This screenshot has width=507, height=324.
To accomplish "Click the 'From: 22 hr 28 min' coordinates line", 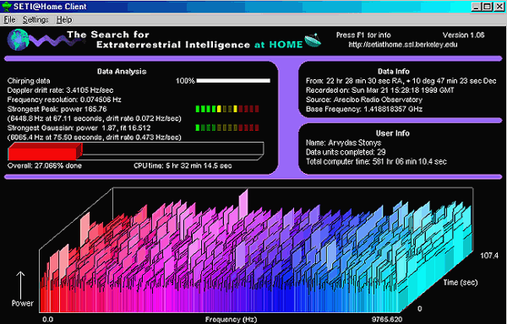I will point(401,81).
